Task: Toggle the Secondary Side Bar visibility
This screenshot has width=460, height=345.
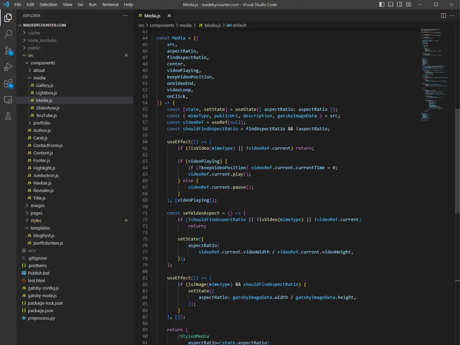Action: pos(400,5)
